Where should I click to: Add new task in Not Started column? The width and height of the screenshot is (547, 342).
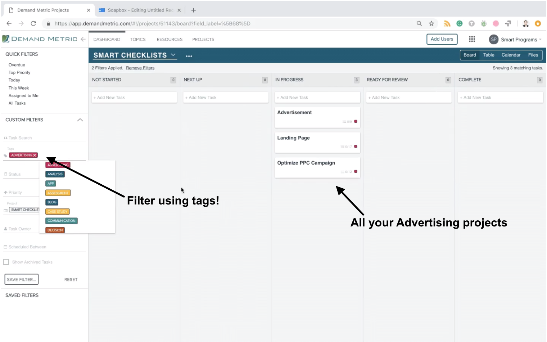(134, 98)
